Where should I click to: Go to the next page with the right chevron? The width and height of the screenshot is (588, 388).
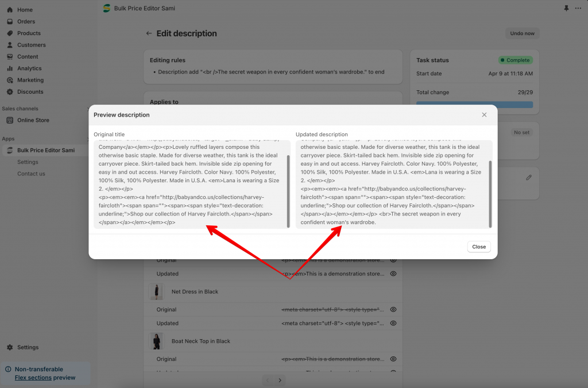(280, 380)
